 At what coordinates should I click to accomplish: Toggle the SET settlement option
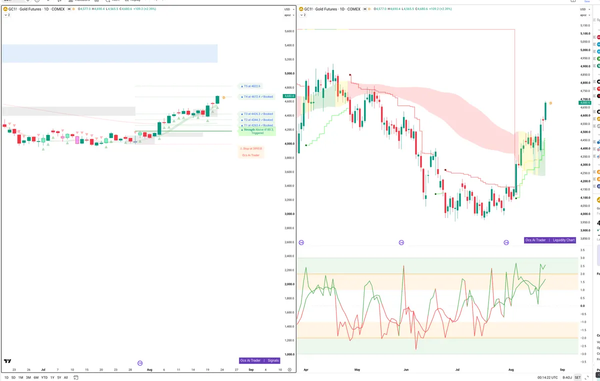(x=577, y=377)
